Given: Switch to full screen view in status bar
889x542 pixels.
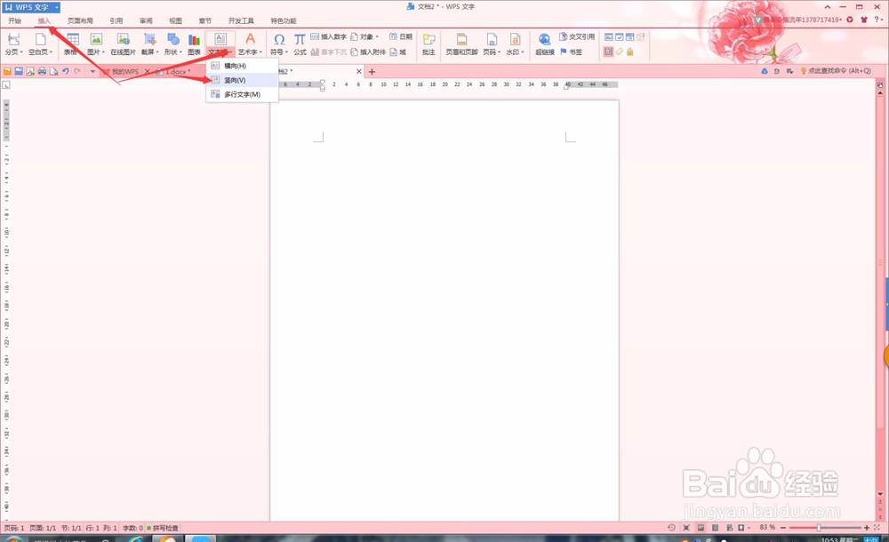Looking at the screenshot, I should coord(686,527).
